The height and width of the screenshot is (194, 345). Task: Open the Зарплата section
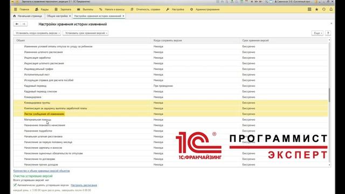pyautogui.click(x=63, y=10)
